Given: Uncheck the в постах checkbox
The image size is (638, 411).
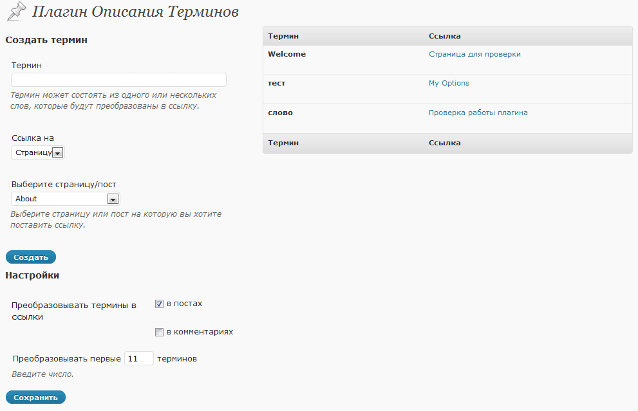Looking at the screenshot, I should pos(159,304).
